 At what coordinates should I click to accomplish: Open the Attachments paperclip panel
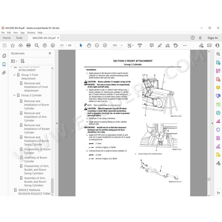tap(4, 73)
